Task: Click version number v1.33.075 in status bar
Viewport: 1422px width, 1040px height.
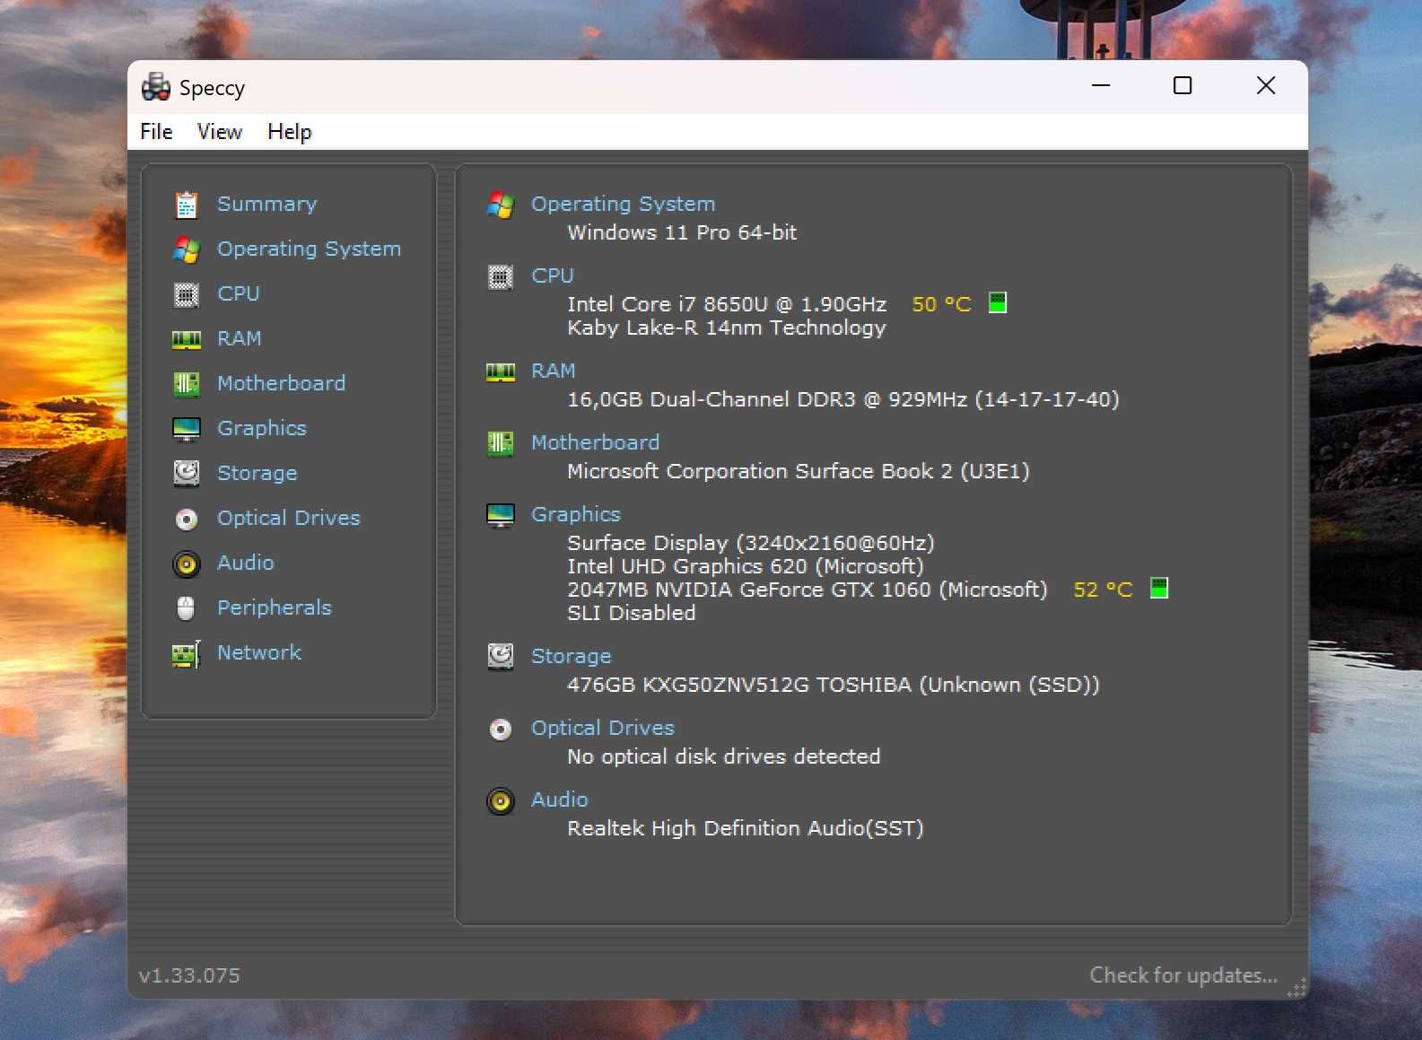Action: 189,976
